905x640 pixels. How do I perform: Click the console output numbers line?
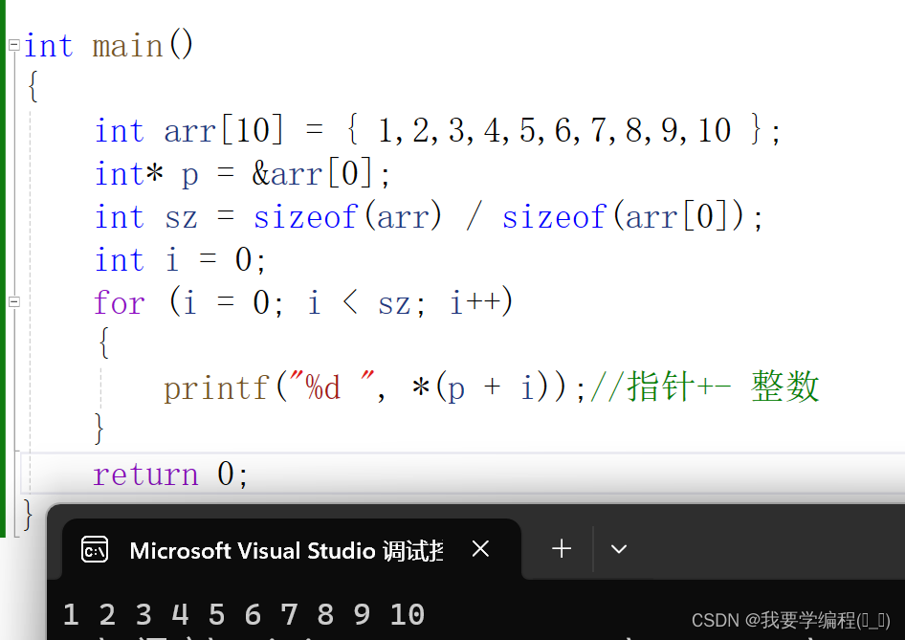tap(244, 614)
